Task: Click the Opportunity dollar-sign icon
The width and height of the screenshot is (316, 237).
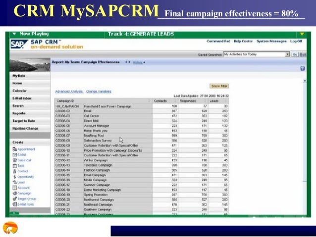Action: (14, 177)
